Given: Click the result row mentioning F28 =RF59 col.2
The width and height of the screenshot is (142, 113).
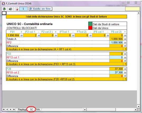Looking at the screenshot, I should click(x=67, y=79).
